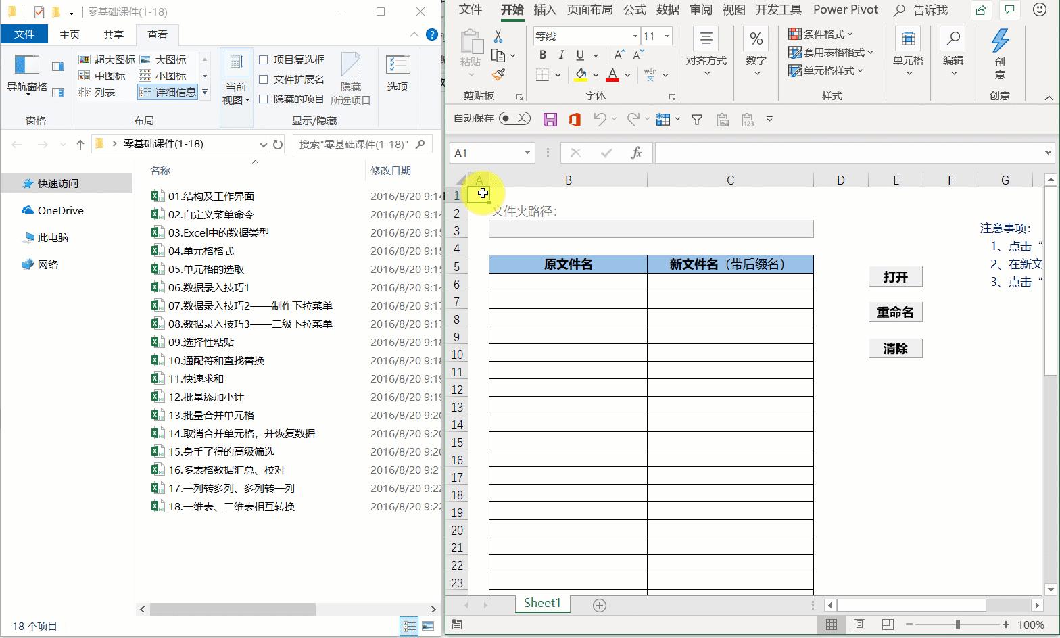The height and width of the screenshot is (638, 1060).
Task: Toggle the AutoSave switch
Action: coord(514,118)
